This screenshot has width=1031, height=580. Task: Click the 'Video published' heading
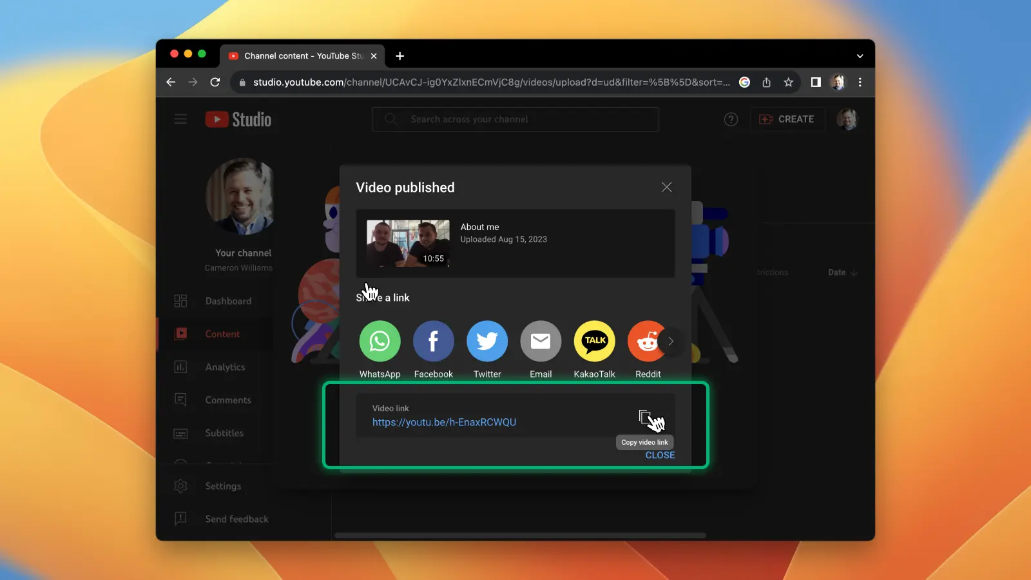coord(405,188)
